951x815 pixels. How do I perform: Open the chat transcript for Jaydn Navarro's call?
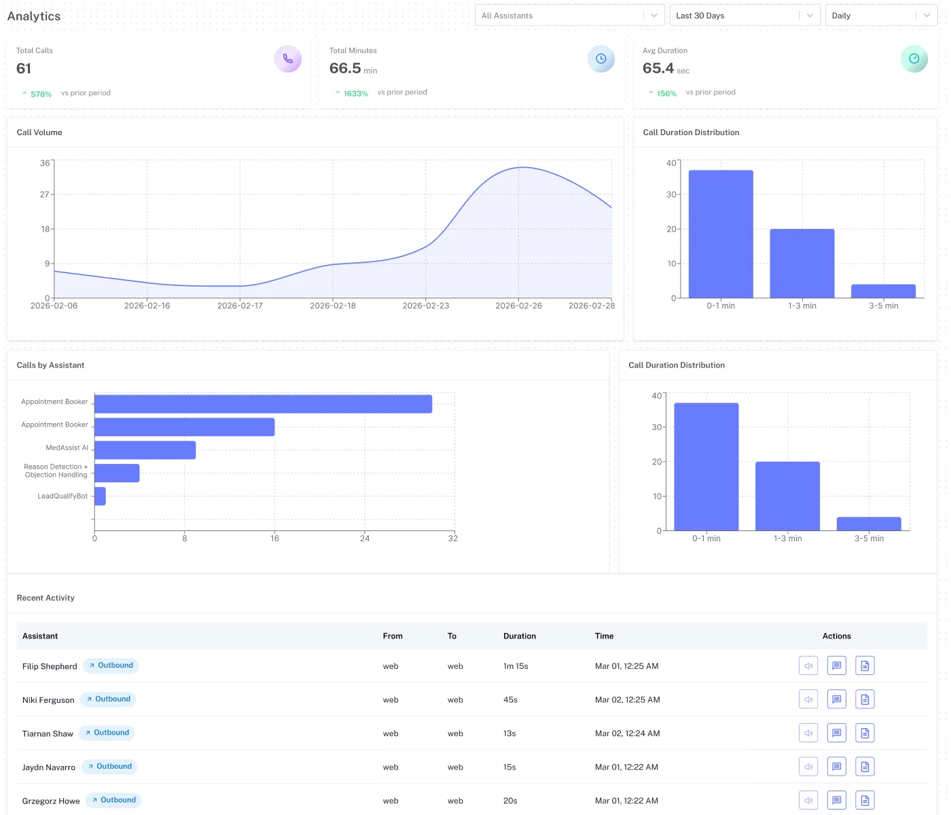pos(837,767)
